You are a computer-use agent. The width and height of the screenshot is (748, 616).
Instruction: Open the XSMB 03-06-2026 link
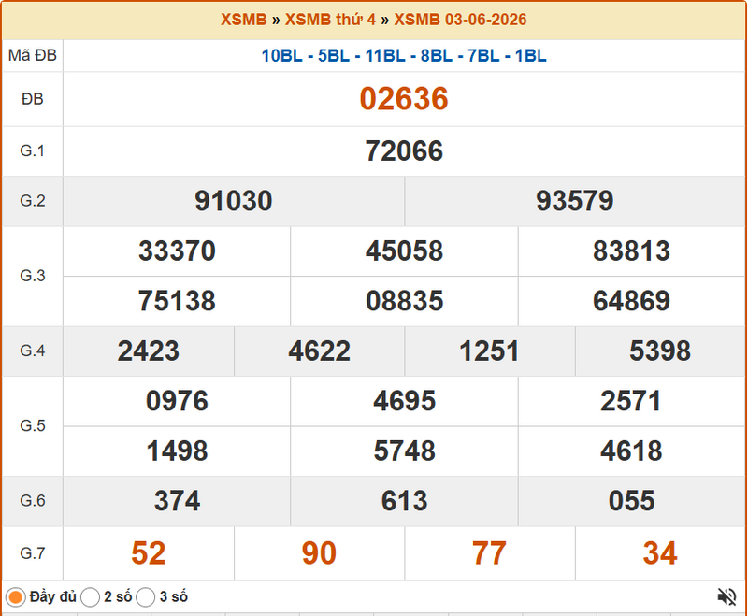(x=460, y=20)
